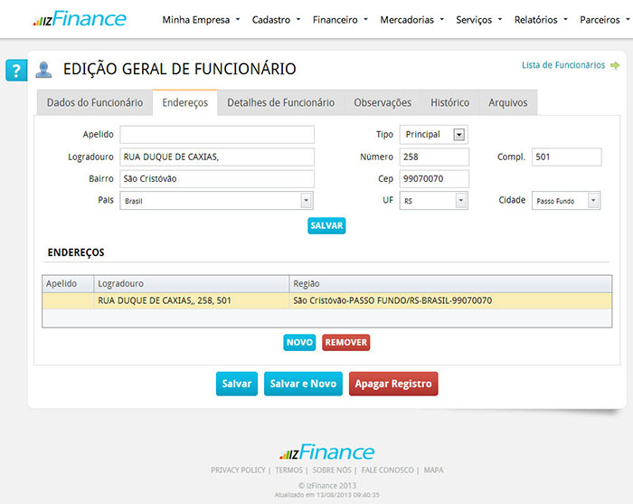Open the UF state dropdown
This screenshot has height=504, width=633.
[x=460, y=201]
